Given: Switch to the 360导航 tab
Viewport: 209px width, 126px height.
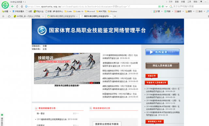Looking at the screenshot, I should click(28, 16).
